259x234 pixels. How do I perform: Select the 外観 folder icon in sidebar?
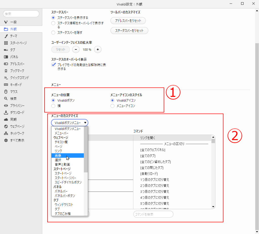(x=6, y=29)
